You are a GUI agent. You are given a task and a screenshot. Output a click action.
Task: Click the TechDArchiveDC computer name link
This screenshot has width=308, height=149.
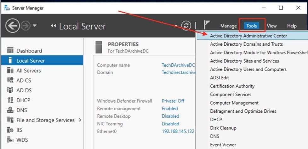pos(178,65)
